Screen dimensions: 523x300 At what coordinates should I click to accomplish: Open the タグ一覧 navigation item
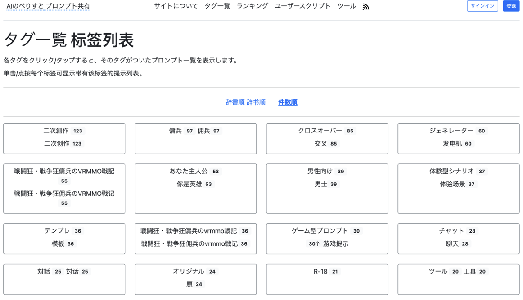(x=217, y=6)
